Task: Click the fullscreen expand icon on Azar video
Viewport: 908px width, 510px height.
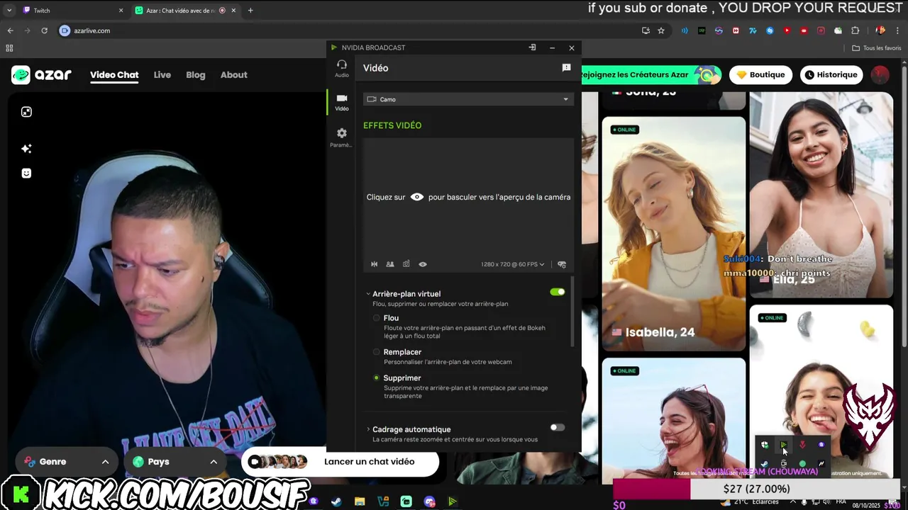Action: coord(26,112)
